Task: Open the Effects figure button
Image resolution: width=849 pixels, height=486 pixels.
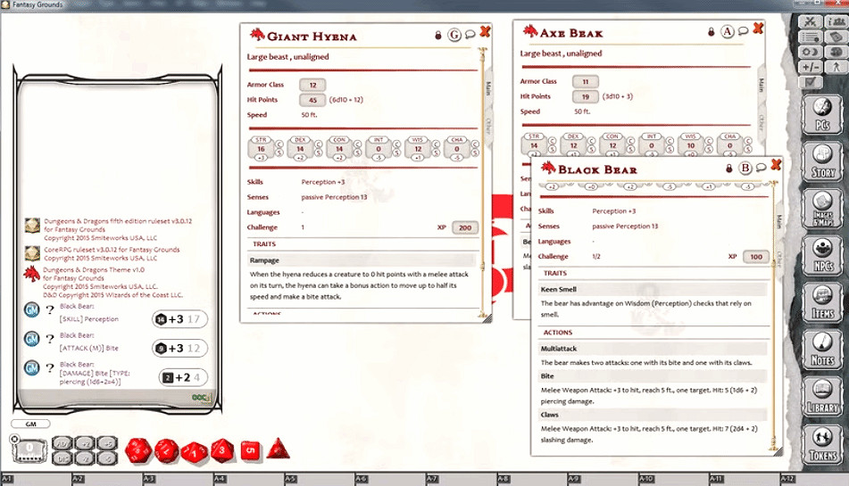Action: coord(836,68)
